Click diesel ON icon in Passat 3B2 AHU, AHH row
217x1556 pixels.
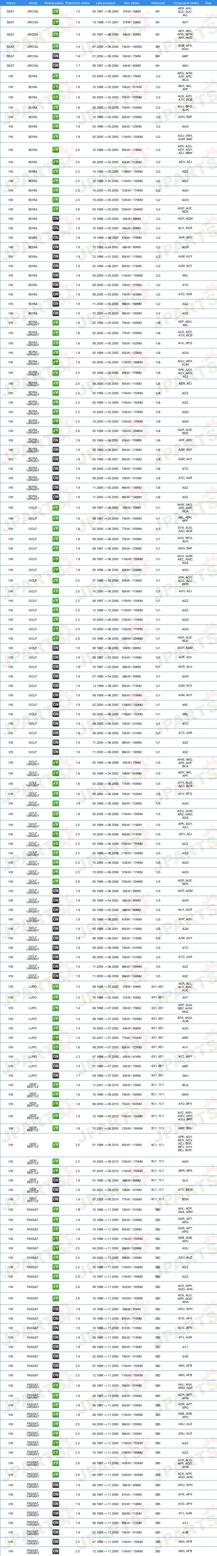point(55,1309)
